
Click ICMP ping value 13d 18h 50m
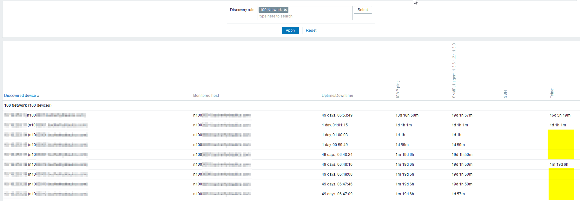(407, 115)
